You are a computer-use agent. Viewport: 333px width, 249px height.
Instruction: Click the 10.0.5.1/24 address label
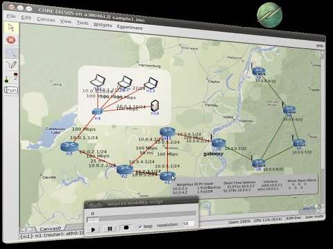pyautogui.click(x=167, y=166)
